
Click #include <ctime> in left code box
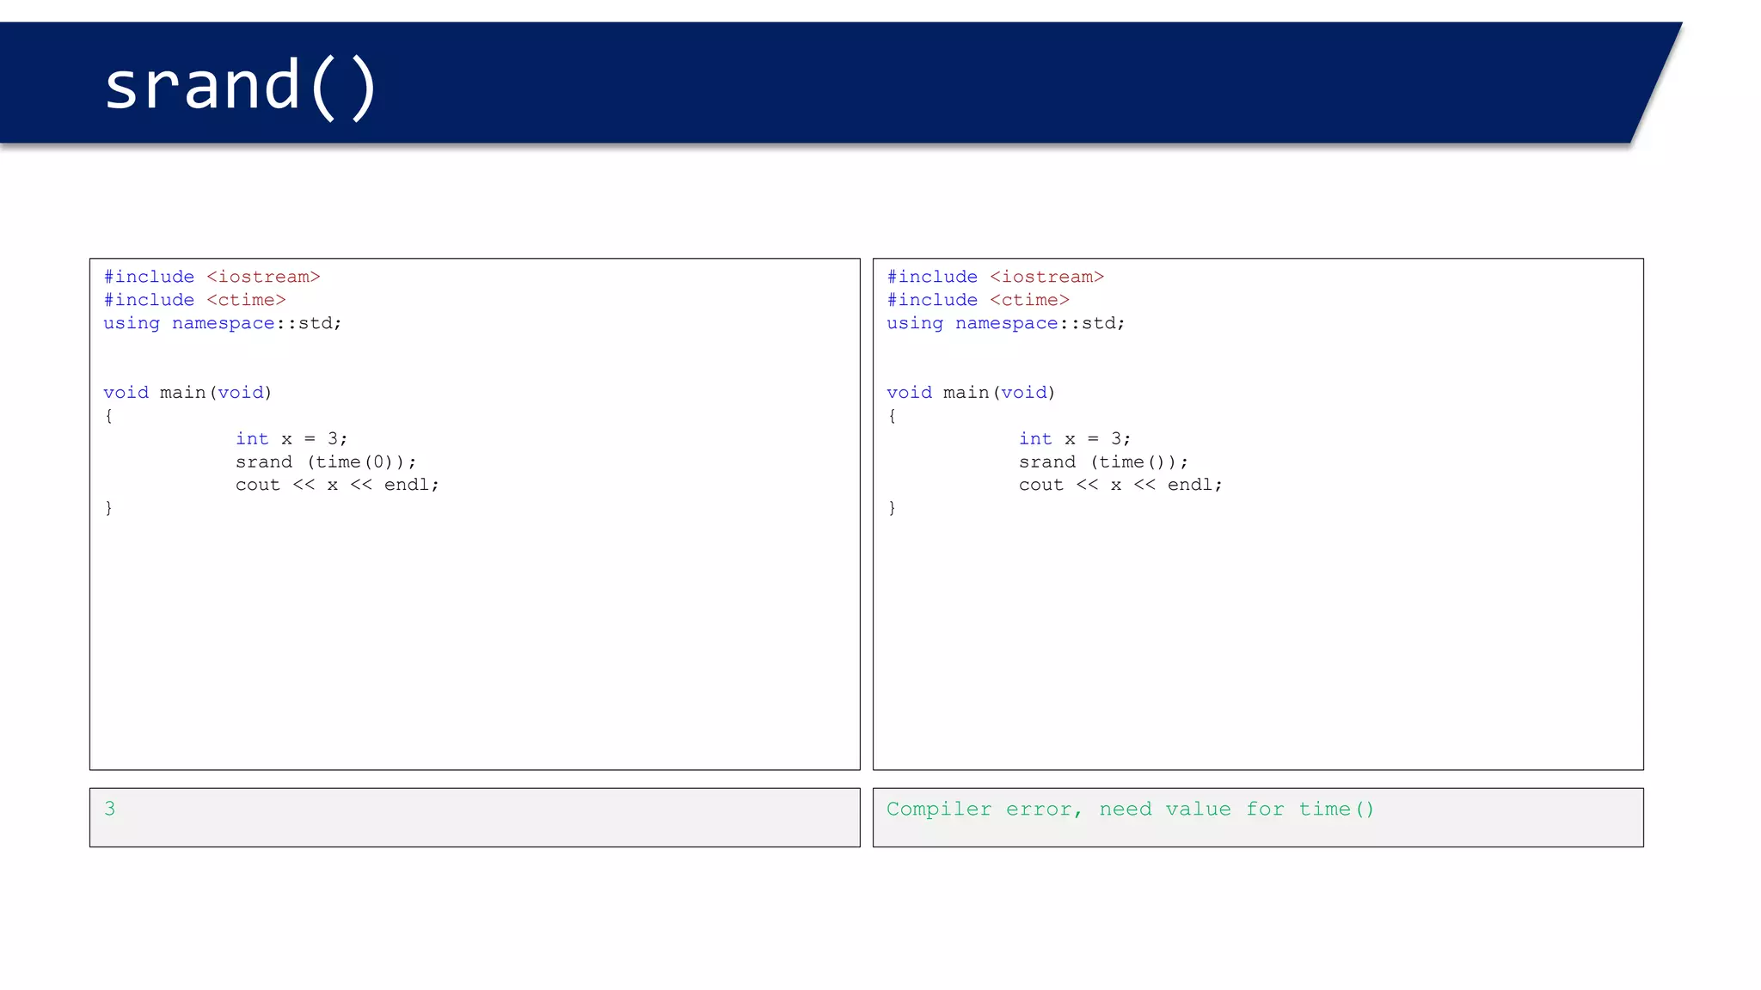click(194, 300)
